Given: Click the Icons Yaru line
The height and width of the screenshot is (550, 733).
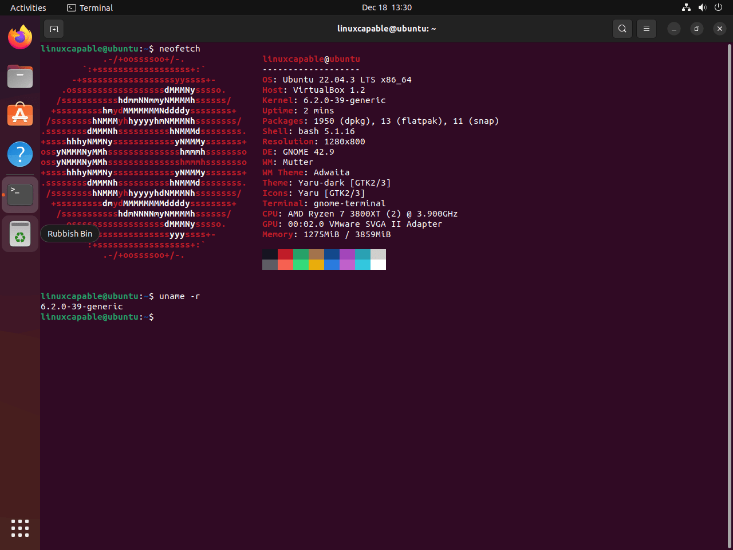Looking at the screenshot, I should pyautogui.click(x=313, y=193).
